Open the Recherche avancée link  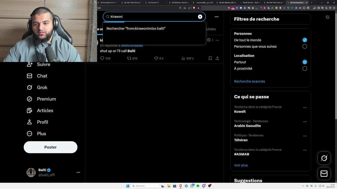[250, 81]
